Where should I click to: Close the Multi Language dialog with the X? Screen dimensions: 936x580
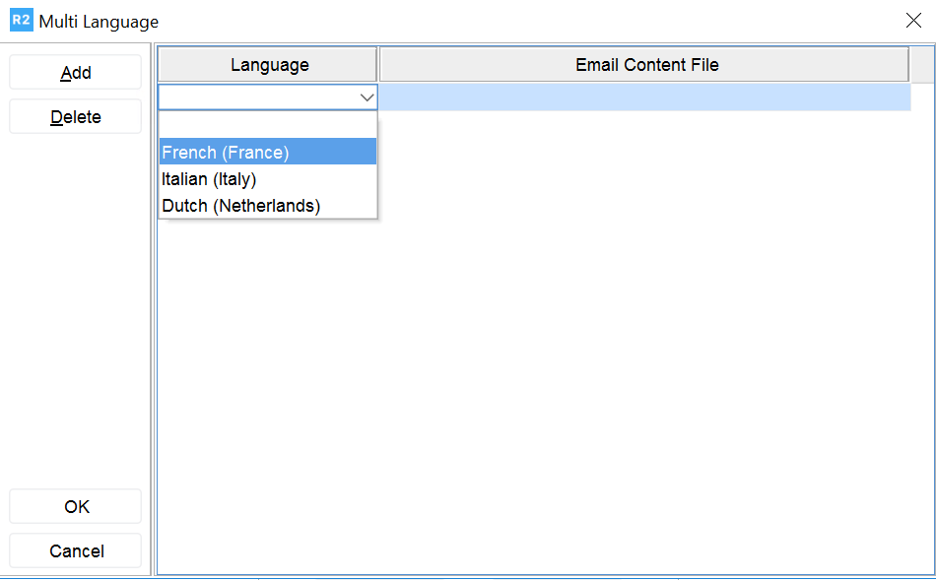coord(913,20)
